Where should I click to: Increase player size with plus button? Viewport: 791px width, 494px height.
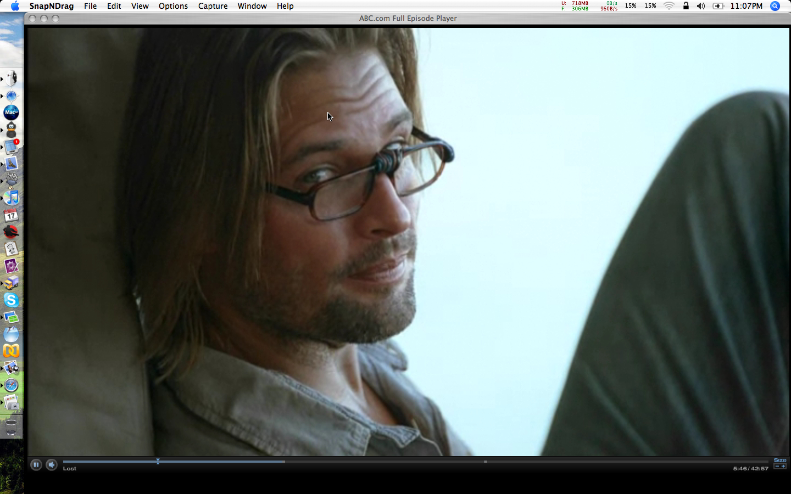click(783, 467)
